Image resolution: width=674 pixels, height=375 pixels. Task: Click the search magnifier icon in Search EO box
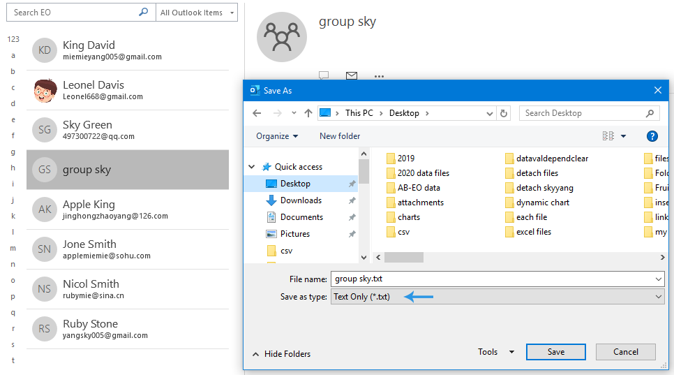(x=143, y=13)
